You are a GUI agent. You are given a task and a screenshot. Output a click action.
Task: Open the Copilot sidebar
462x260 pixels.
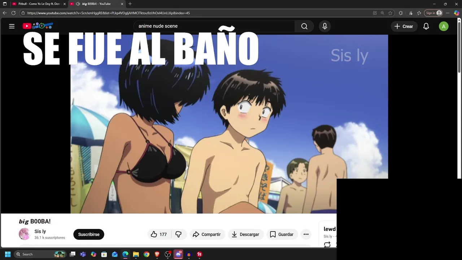pos(457,13)
